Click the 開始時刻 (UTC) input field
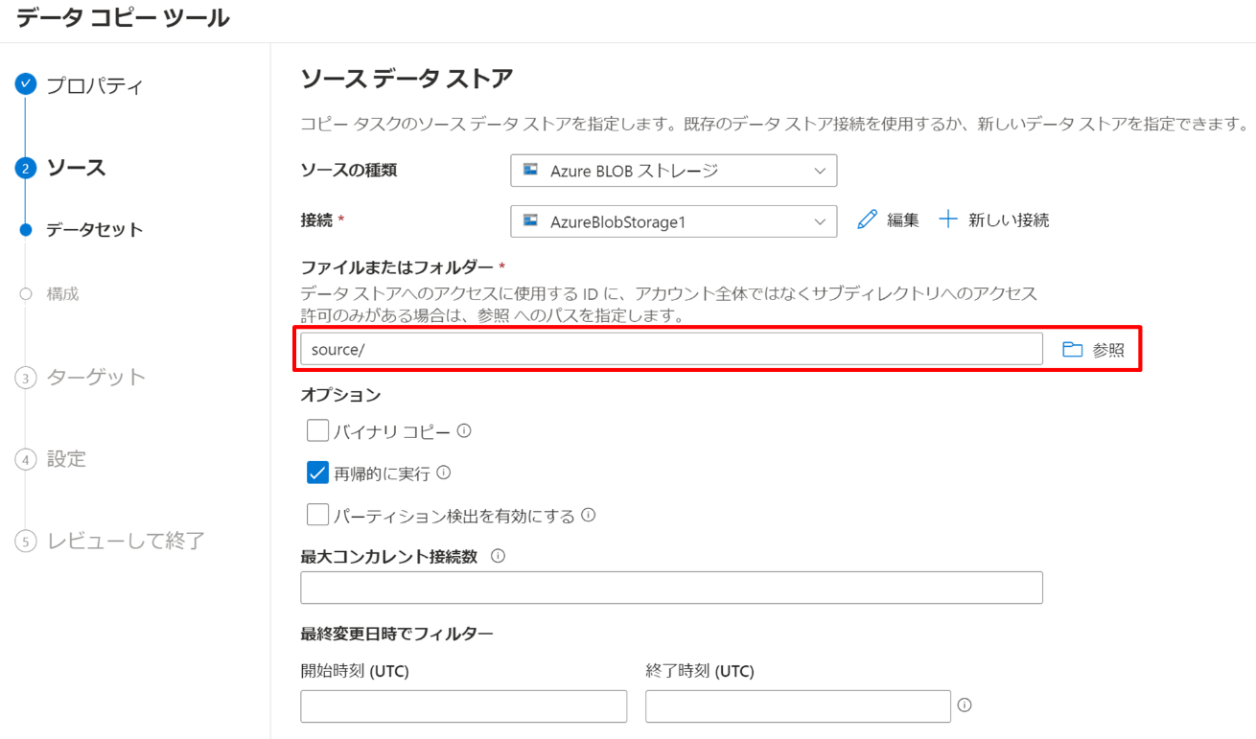Screen dimensions: 1256x739 463,706
